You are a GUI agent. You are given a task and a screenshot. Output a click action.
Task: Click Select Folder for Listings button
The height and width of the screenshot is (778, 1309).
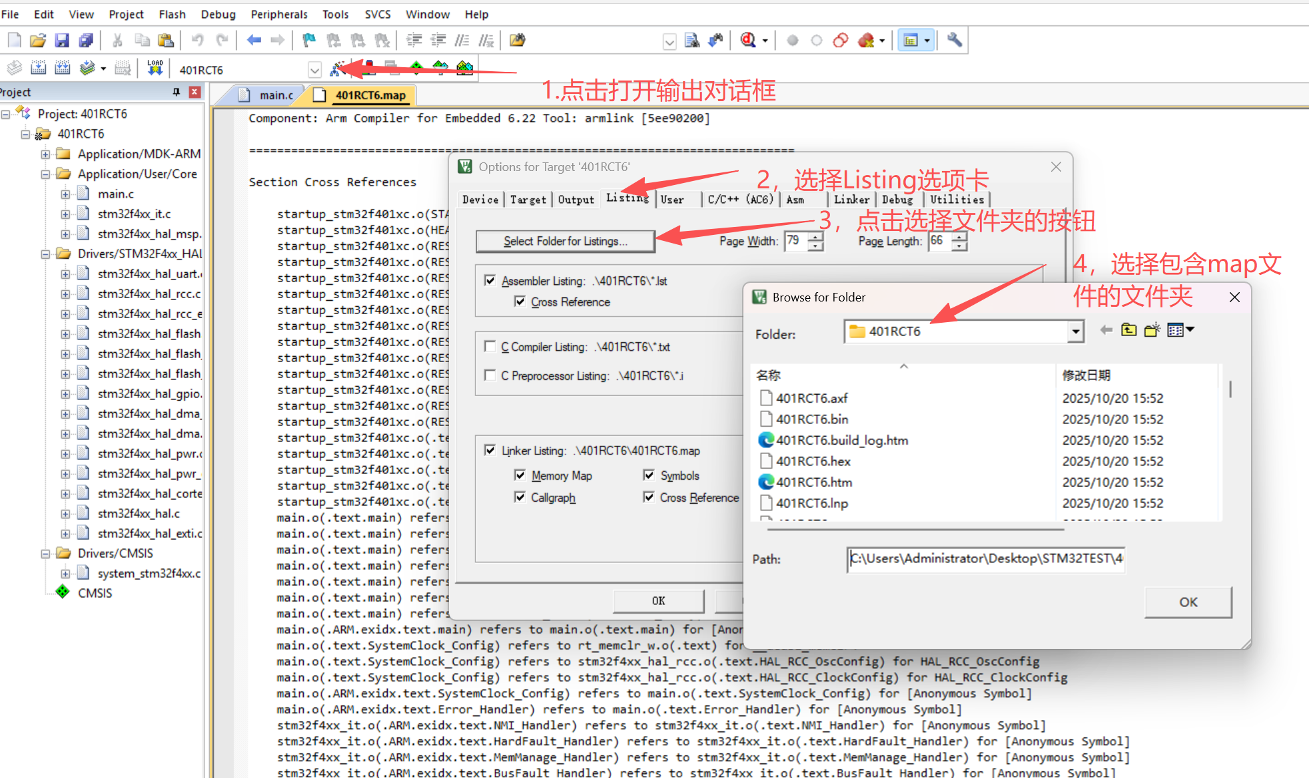tap(565, 242)
